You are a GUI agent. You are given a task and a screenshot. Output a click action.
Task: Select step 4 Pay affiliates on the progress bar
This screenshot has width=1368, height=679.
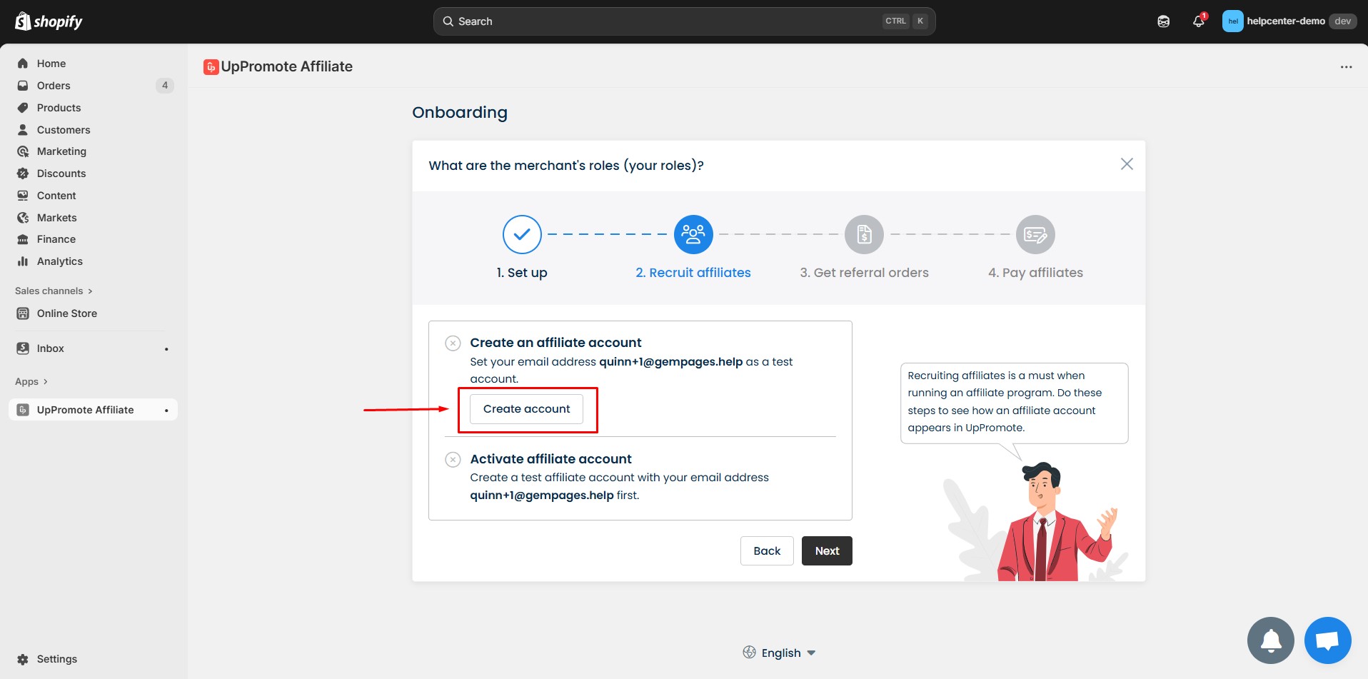pos(1035,233)
